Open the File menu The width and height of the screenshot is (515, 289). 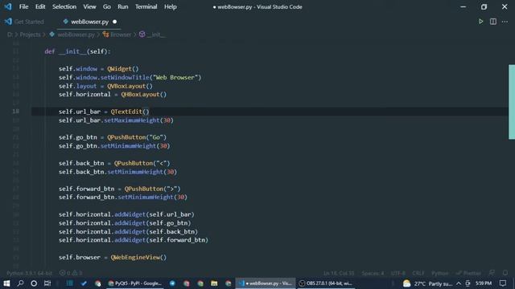click(23, 6)
